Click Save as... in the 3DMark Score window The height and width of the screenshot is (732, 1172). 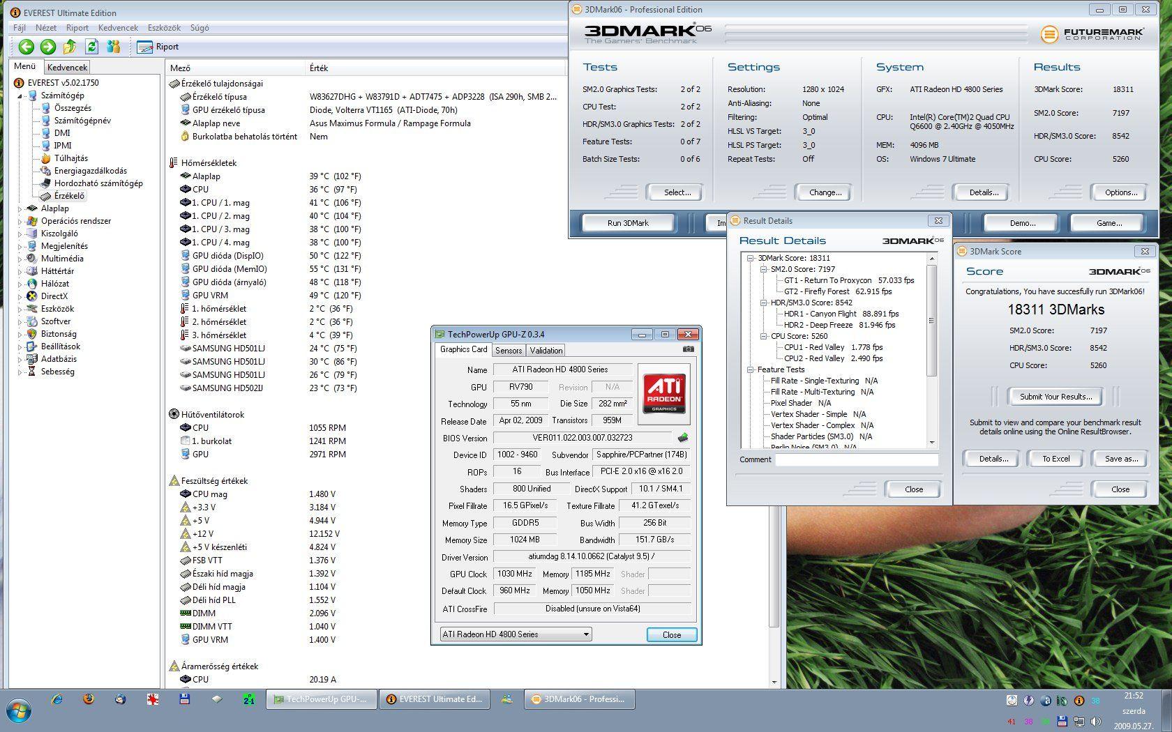click(x=1121, y=459)
